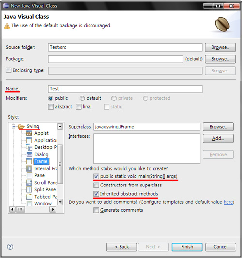The image size is (242, 258).
Task: Enable the Enclosing type checkbox
Action: [x=8, y=70]
